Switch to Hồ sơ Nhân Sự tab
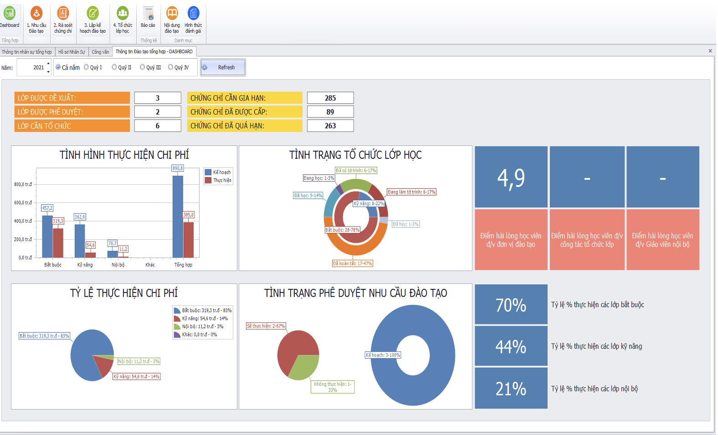The height and width of the screenshot is (435, 718). click(72, 52)
